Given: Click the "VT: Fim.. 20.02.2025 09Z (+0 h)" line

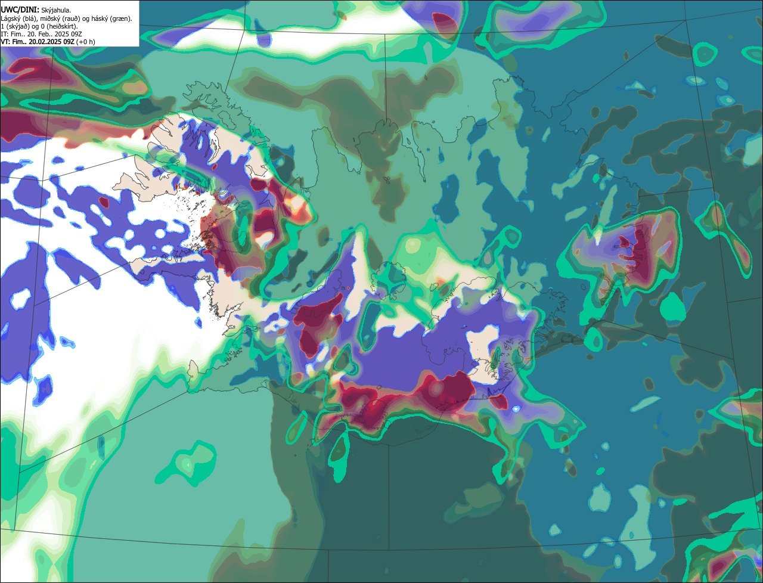Looking at the screenshot, I should click(x=48, y=42).
